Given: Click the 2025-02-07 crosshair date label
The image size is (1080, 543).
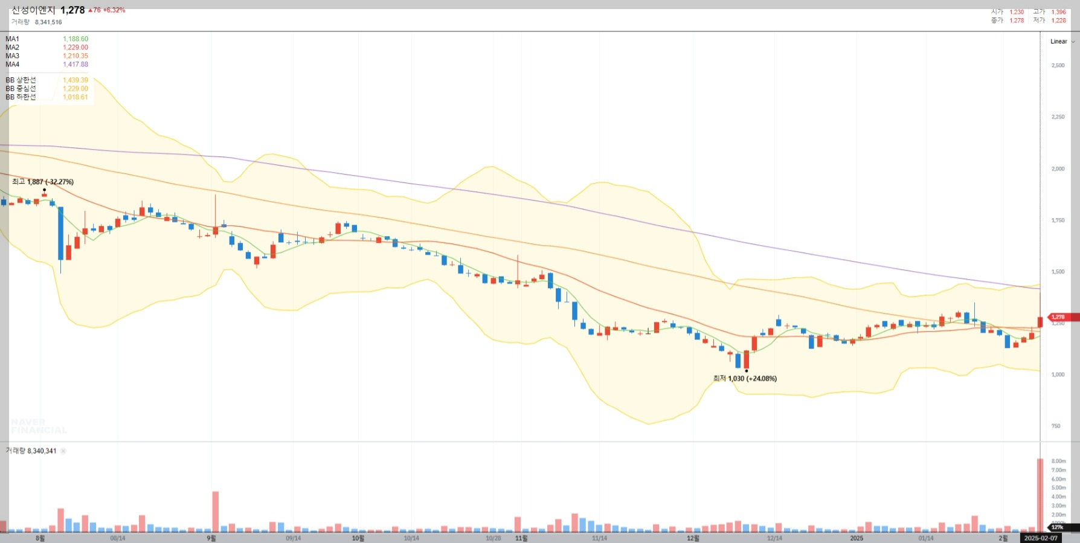Looking at the screenshot, I should [x=1041, y=538].
